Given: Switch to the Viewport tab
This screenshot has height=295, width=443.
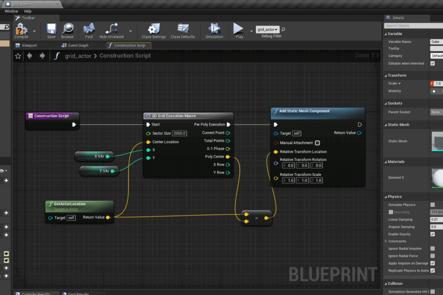Looking at the screenshot, I should click(x=29, y=46).
